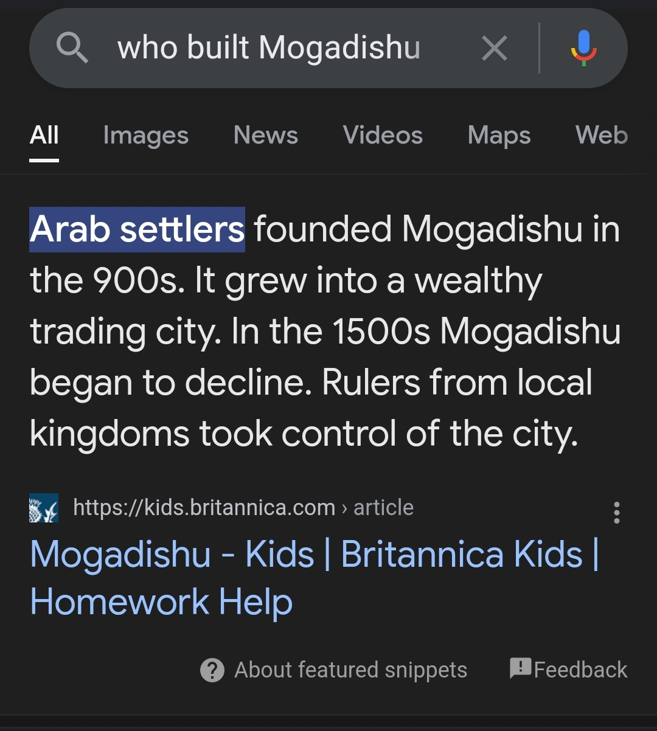
Task: Switch to the Images tab
Action: point(146,135)
